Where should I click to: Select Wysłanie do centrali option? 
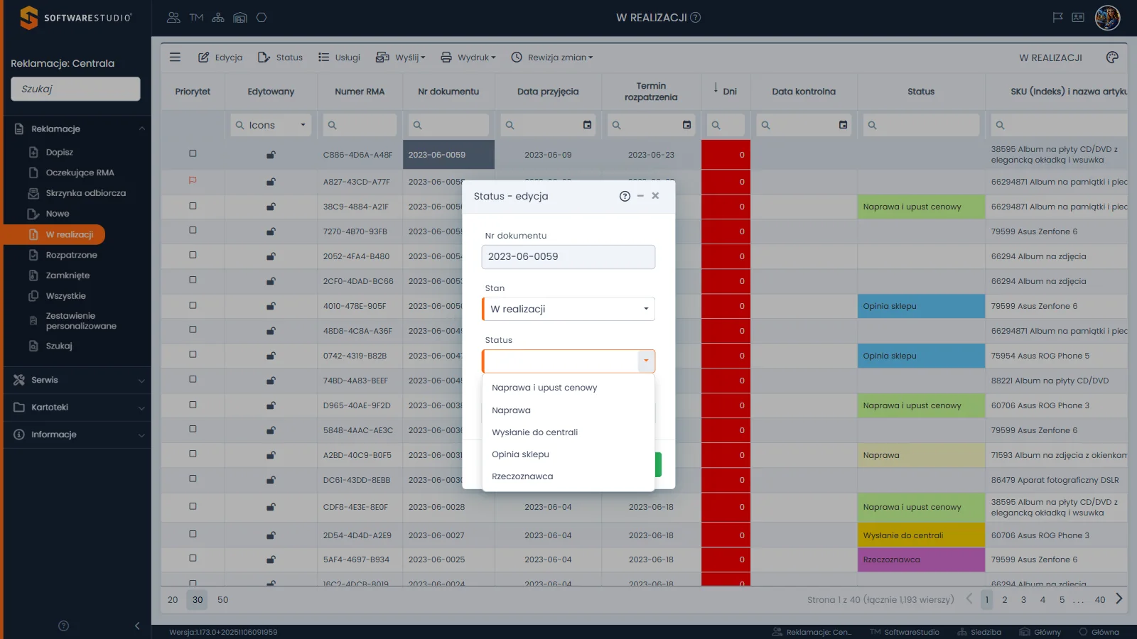[534, 432]
